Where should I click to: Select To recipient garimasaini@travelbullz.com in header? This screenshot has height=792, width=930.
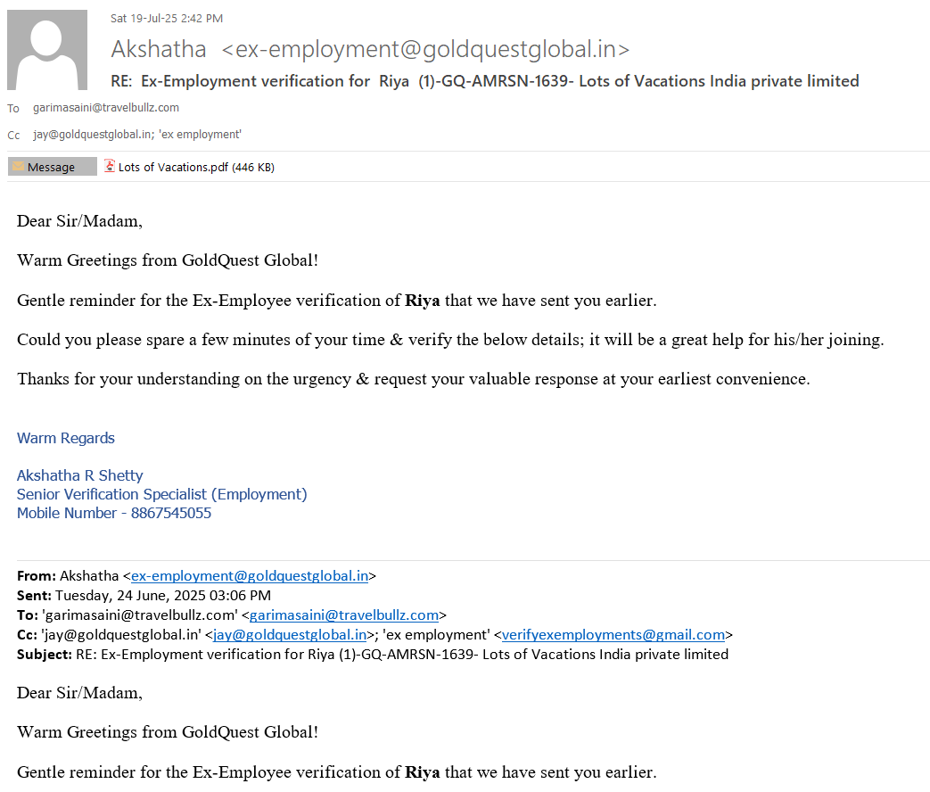106,108
